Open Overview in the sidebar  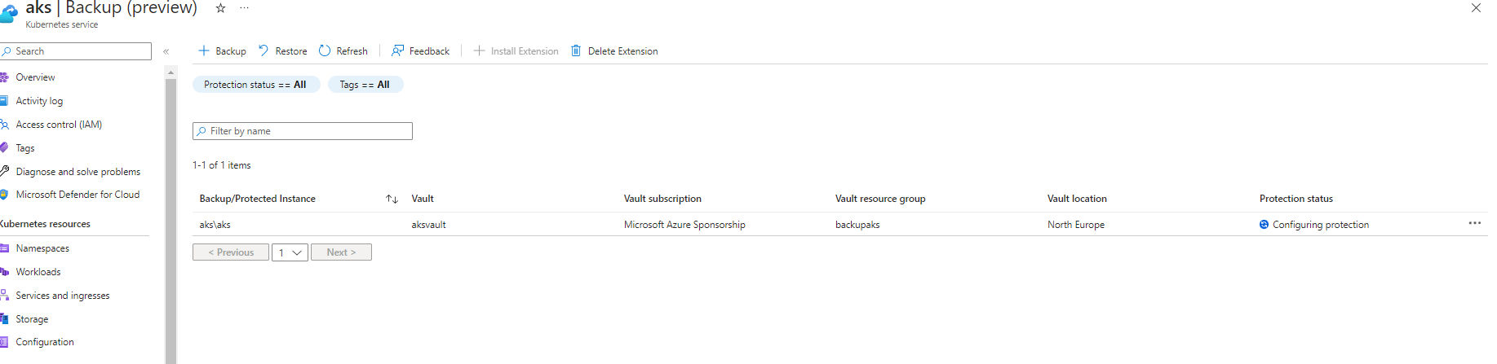coord(35,77)
